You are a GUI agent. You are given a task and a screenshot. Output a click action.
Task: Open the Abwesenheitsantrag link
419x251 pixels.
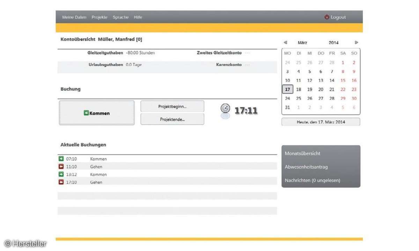click(306, 167)
